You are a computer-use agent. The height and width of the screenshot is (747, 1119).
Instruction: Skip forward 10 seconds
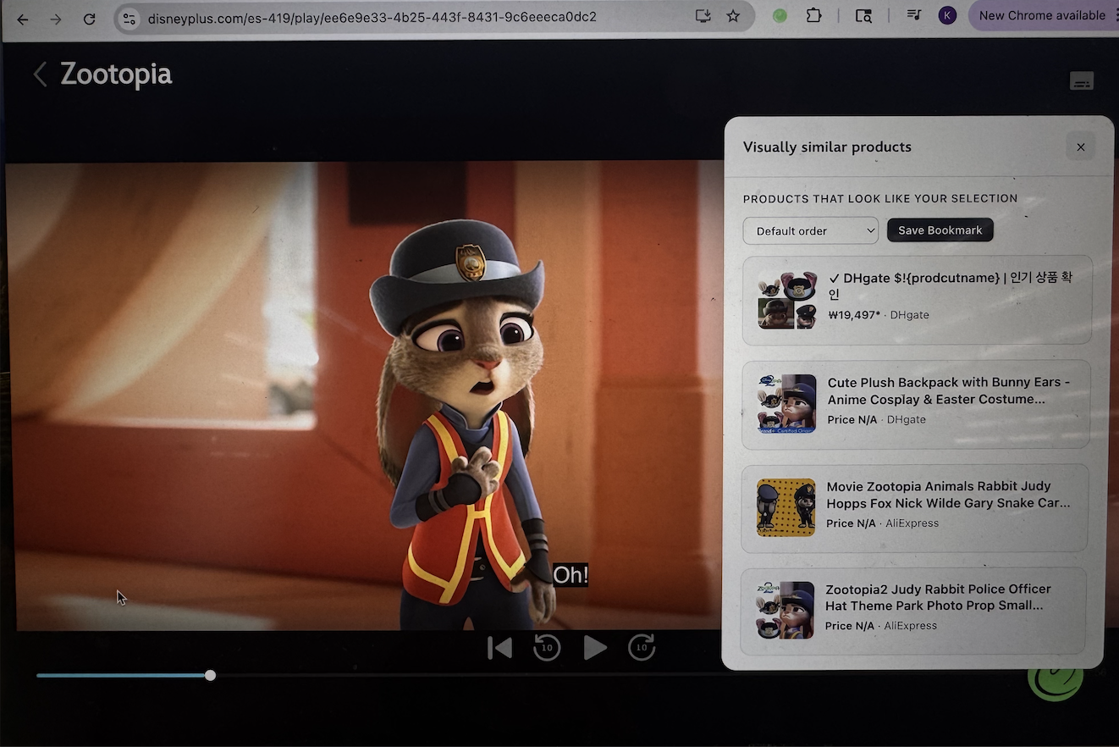point(642,648)
